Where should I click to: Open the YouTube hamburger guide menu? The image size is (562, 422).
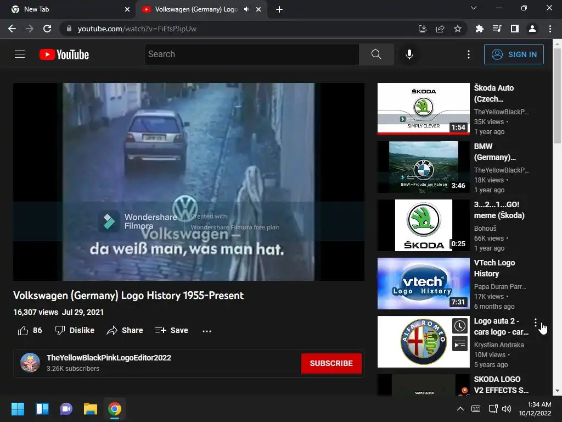point(20,54)
